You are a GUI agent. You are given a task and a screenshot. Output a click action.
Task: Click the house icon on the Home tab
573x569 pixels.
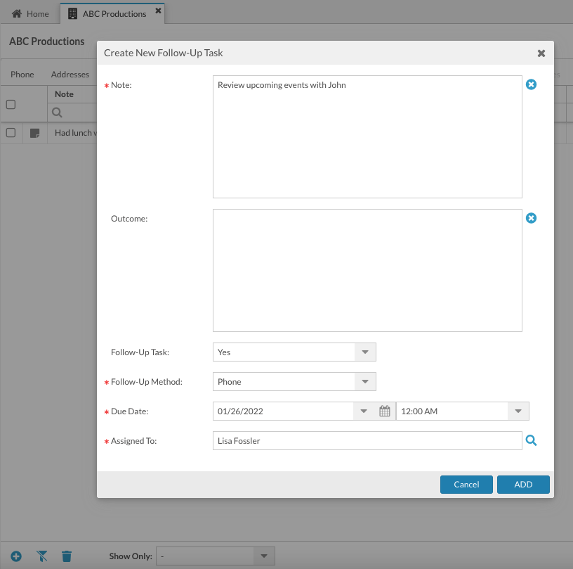pyautogui.click(x=15, y=13)
